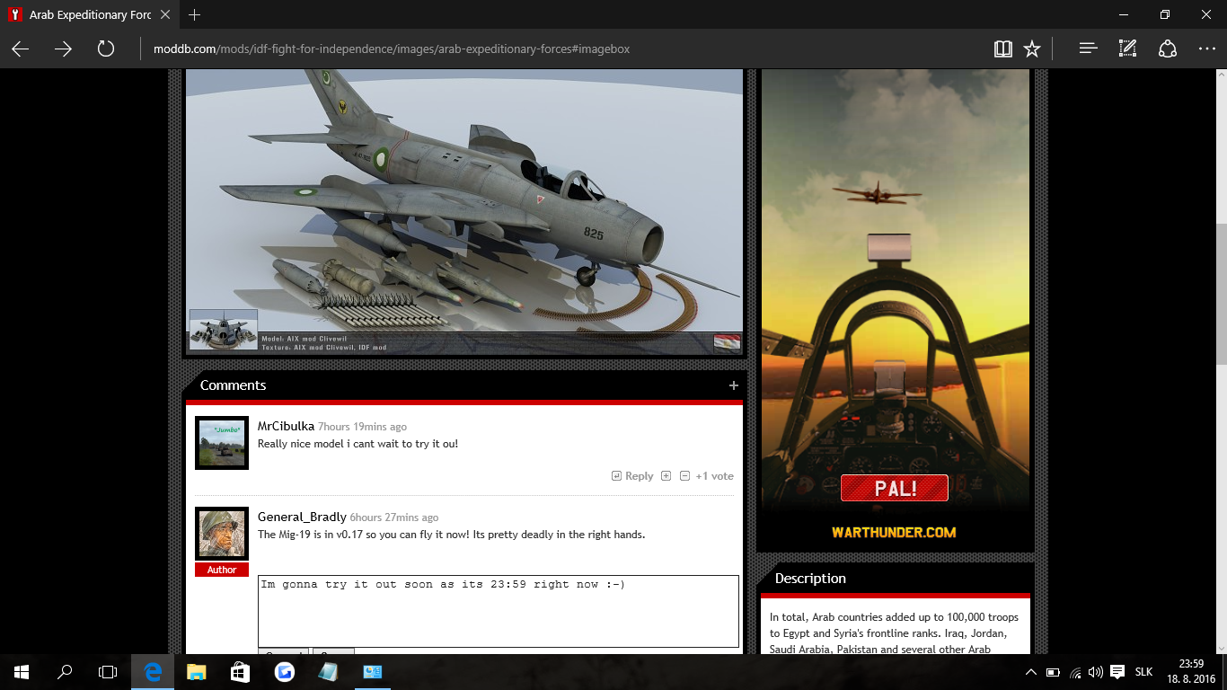This screenshot has width=1227, height=690.
Task: Open Reading view book icon
Action: pos(1003,49)
